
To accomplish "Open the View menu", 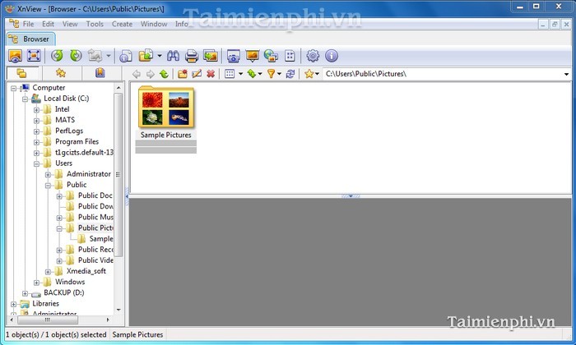I will tap(70, 24).
